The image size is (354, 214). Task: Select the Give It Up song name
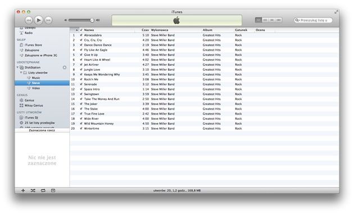pyautogui.click(x=91, y=55)
